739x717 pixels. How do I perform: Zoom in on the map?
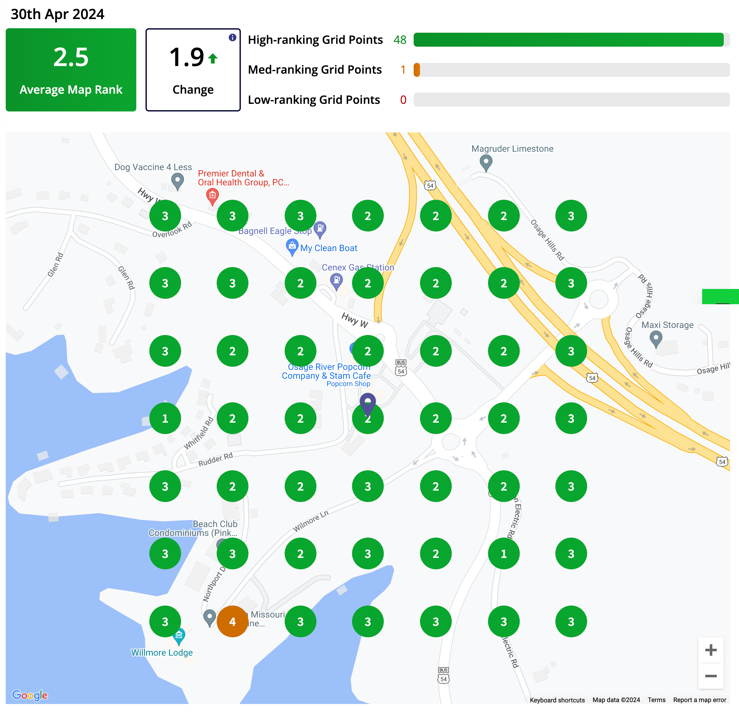(x=711, y=650)
